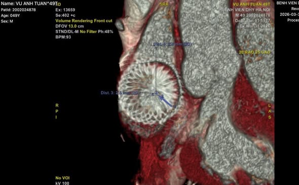The width and height of the screenshot is (299, 185).
Task: Select the blue arrow annotation on the valve
Action: click(166, 101)
